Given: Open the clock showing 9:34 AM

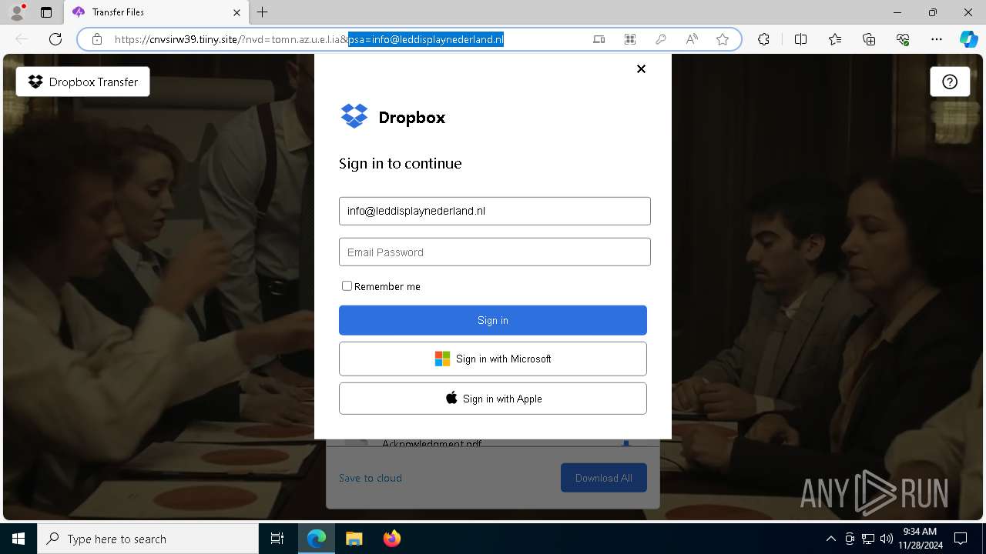Looking at the screenshot, I should [920, 539].
